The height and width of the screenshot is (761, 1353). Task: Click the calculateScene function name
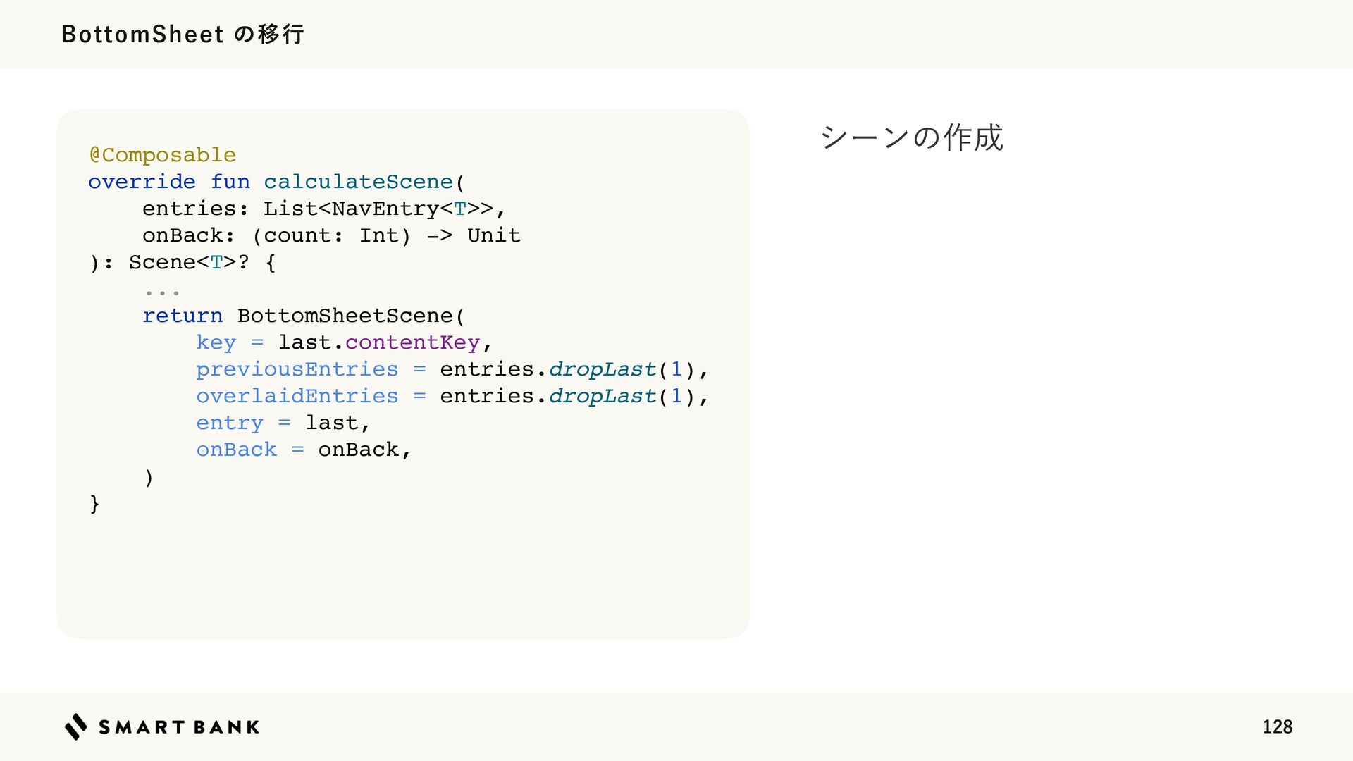pos(359,182)
